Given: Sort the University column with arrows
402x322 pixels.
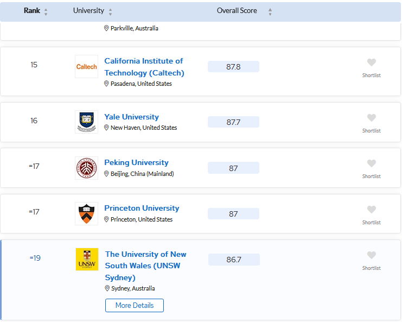Looking at the screenshot, I should [110, 11].
